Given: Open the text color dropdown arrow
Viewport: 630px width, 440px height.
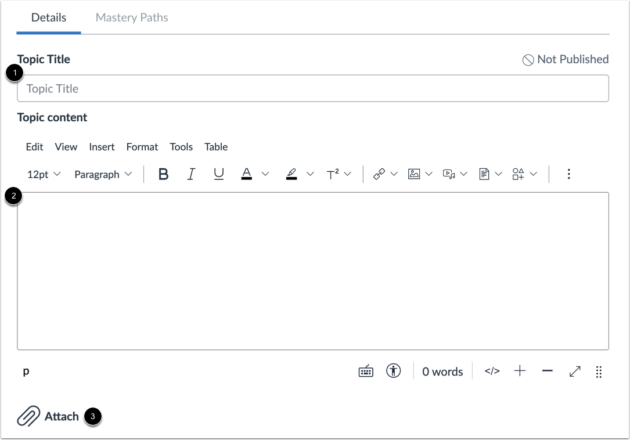Looking at the screenshot, I should click(265, 174).
